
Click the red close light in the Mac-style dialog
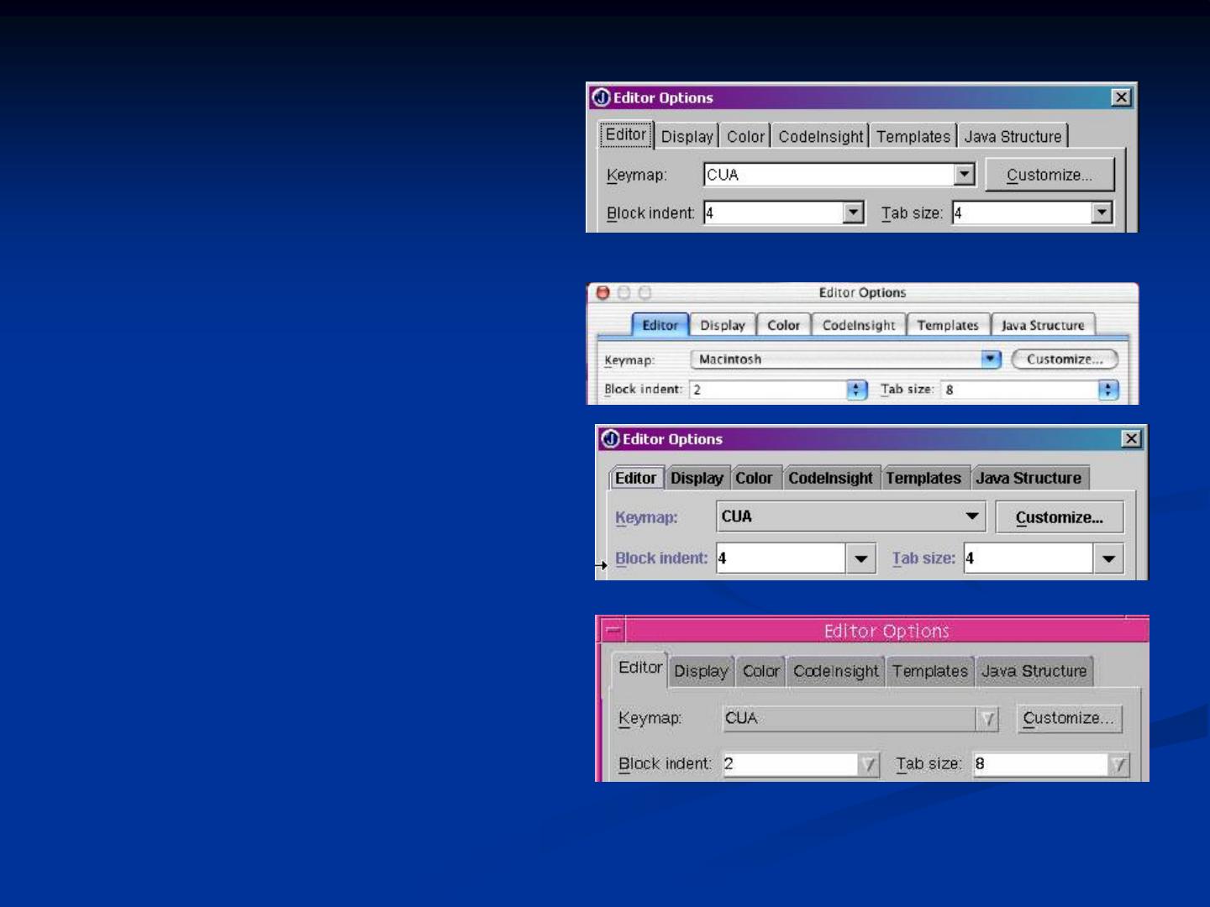click(602, 292)
